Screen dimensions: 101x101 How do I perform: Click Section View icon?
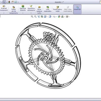click(x=42, y=16)
